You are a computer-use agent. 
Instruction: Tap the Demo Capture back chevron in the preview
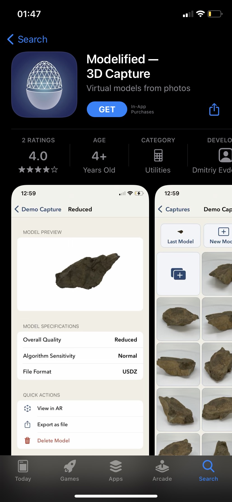pyautogui.click(x=17, y=209)
